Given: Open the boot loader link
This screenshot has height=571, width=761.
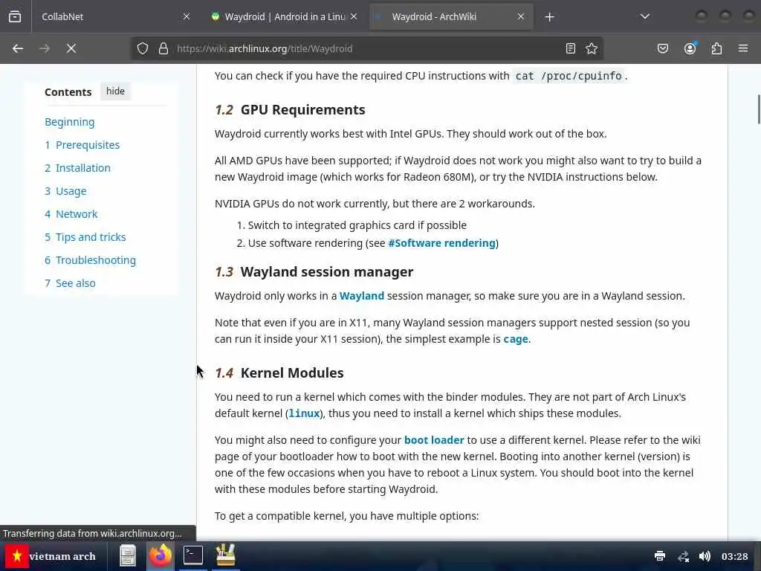Looking at the screenshot, I should coord(434,440).
